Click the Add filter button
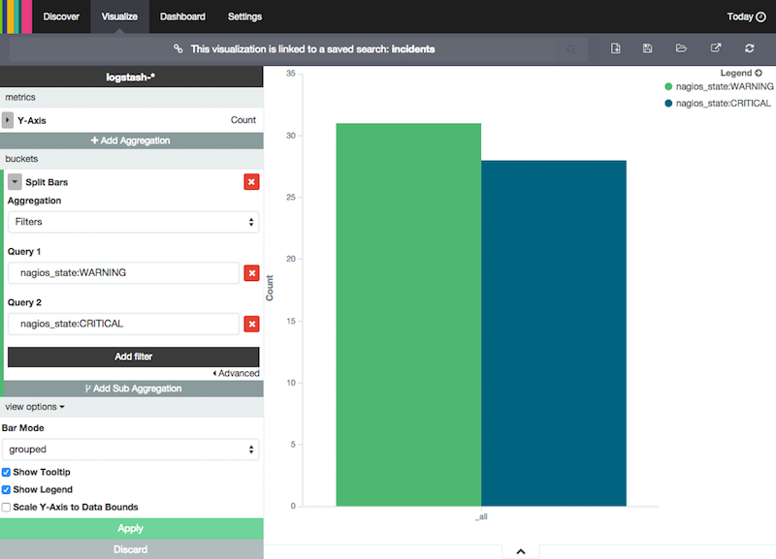 [x=133, y=357]
